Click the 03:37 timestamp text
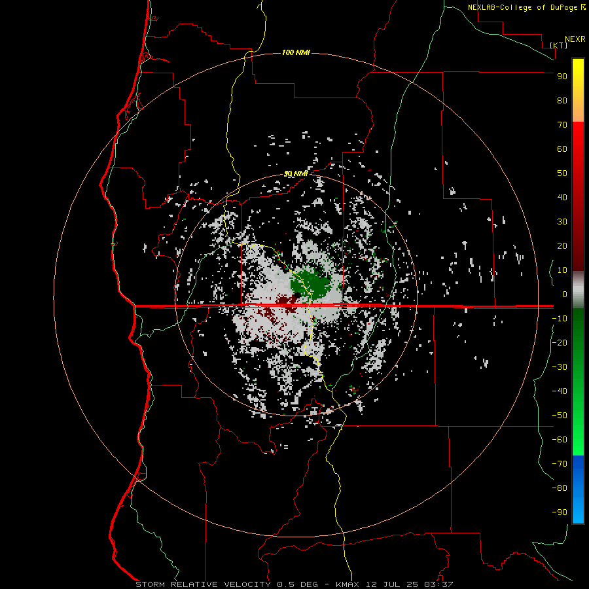 click(x=438, y=584)
